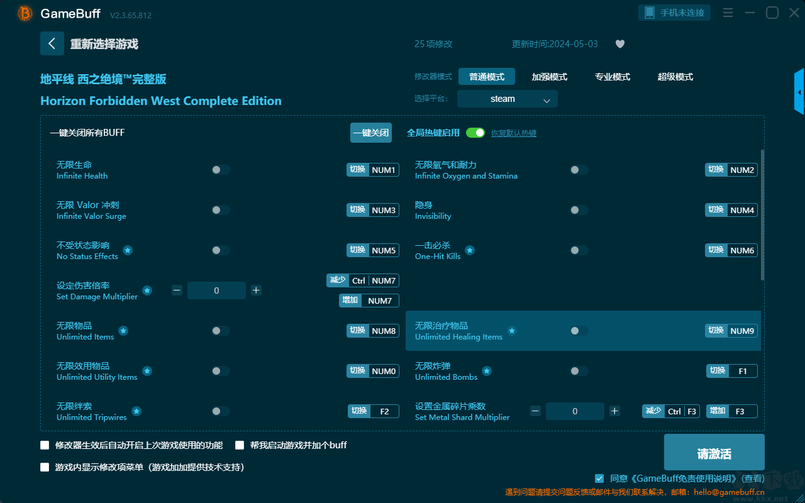Image resolution: width=805 pixels, height=503 pixels.
Task: Click the GameBuff logo icon
Action: (25, 13)
